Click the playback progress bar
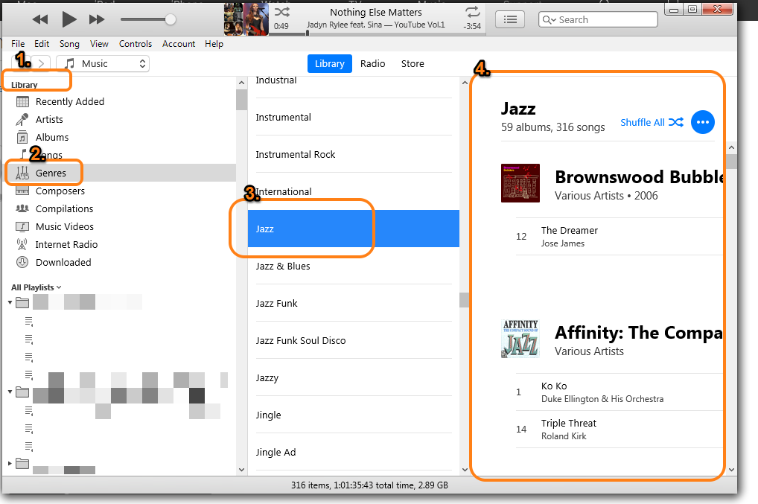The width and height of the screenshot is (758, 504). click(x=376, y=34)
